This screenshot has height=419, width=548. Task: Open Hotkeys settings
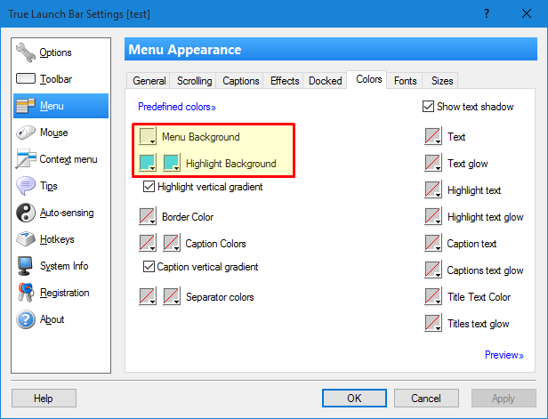(x=58, y=239)
